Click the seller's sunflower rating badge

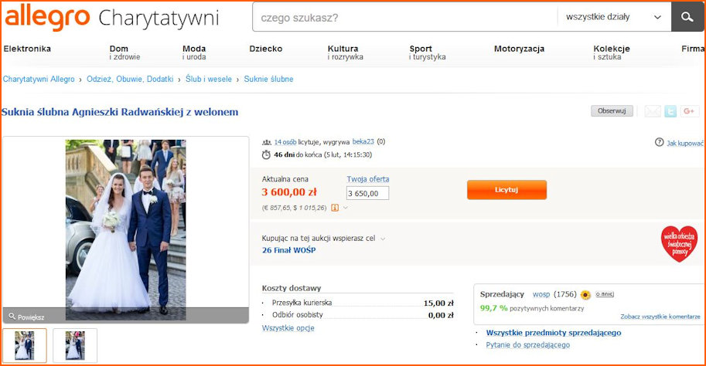(x=585, y=294)
